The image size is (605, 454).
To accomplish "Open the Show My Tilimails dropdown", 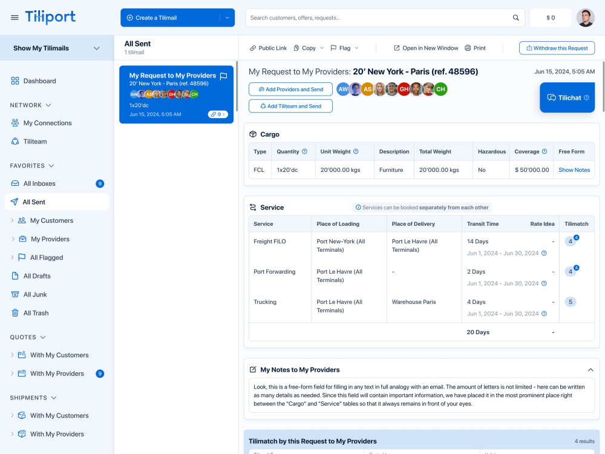I will coord(57,48).
